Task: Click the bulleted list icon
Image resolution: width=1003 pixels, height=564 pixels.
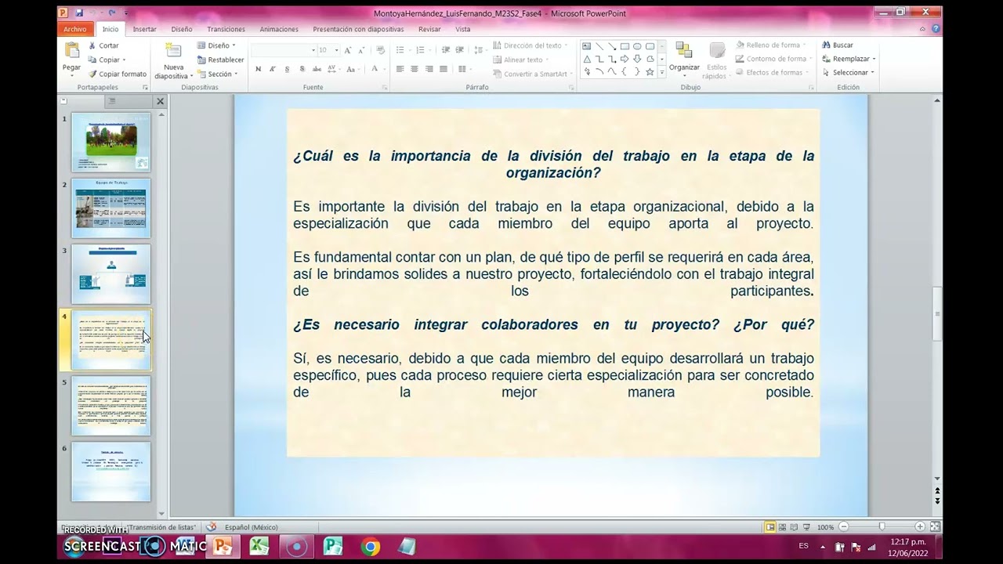Action: pos(401,50)
